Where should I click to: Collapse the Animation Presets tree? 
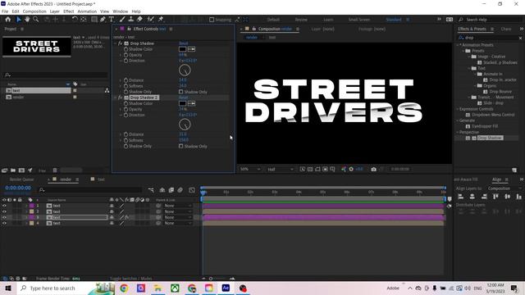[458, 45]
